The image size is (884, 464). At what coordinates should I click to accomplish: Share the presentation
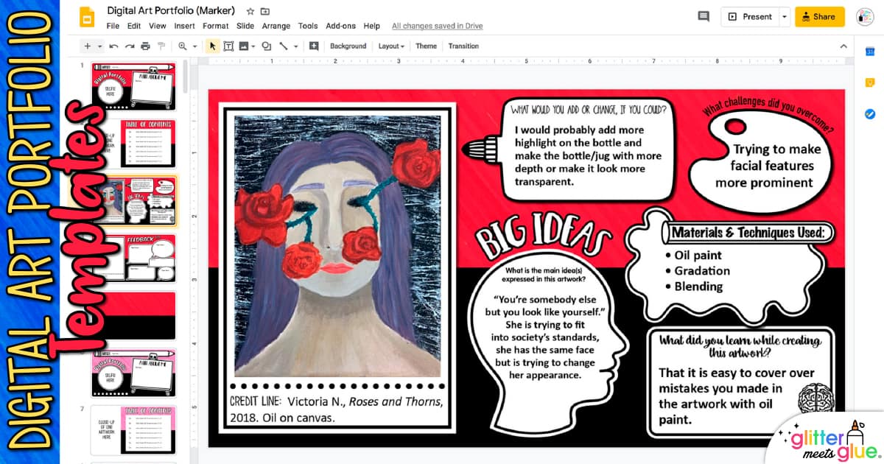click(x=819, y=15)
